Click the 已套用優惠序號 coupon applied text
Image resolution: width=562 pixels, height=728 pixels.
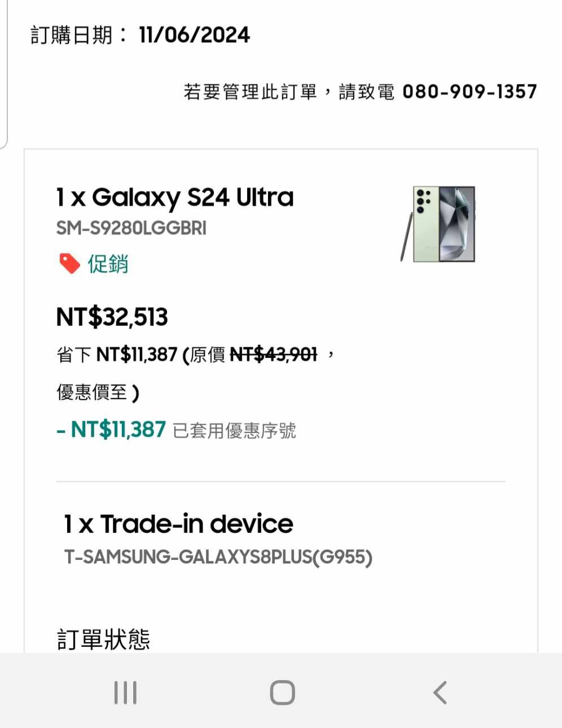(x=234, y=431)
